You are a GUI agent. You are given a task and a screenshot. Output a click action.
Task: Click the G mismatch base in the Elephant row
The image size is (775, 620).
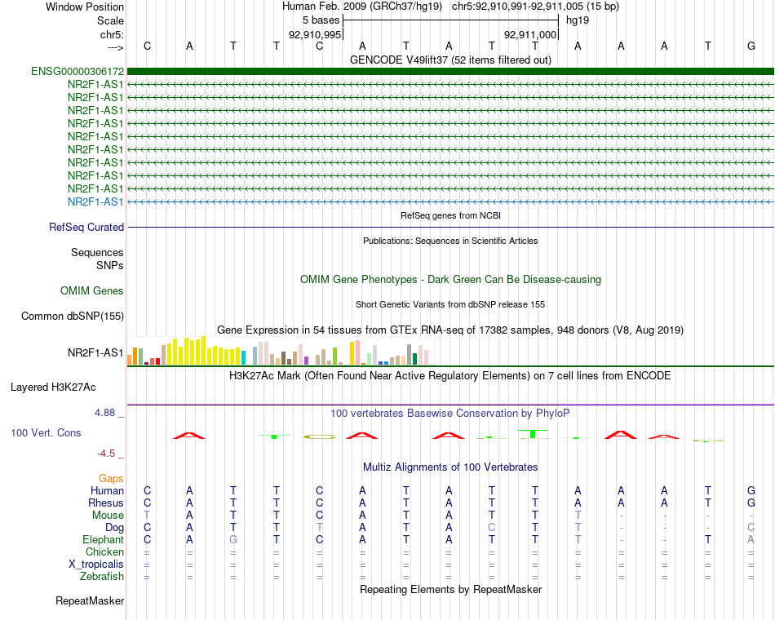[x=233, y=539]
